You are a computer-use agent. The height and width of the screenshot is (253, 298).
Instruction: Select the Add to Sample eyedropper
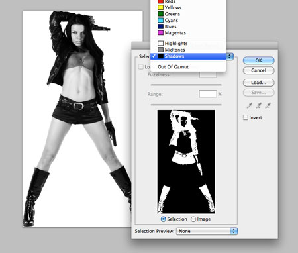(x=259, y=105)
